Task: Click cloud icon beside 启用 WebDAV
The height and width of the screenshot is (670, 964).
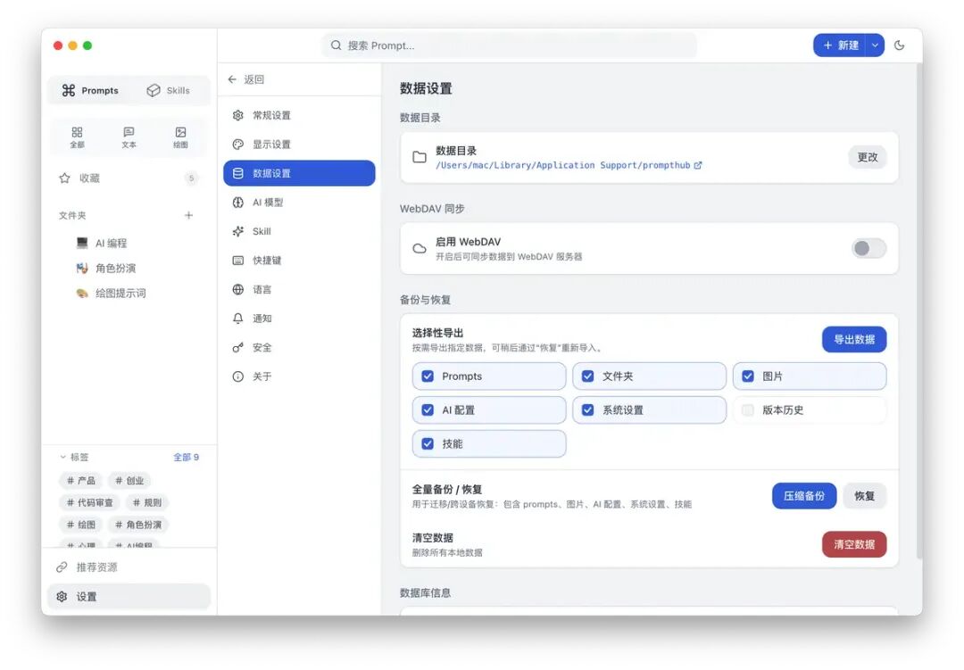Action: coord(420,248)
